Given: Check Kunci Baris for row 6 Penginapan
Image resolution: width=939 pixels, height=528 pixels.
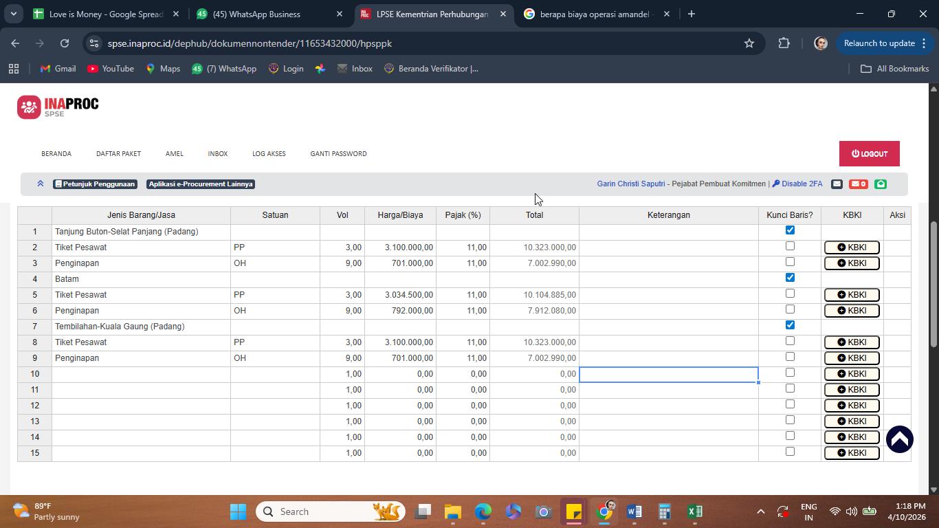Looking at the screenshot, I should point(790,309).
